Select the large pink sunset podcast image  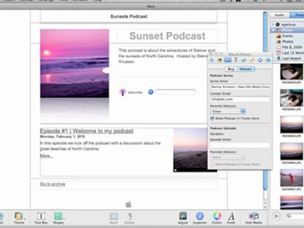pos(74,63)
